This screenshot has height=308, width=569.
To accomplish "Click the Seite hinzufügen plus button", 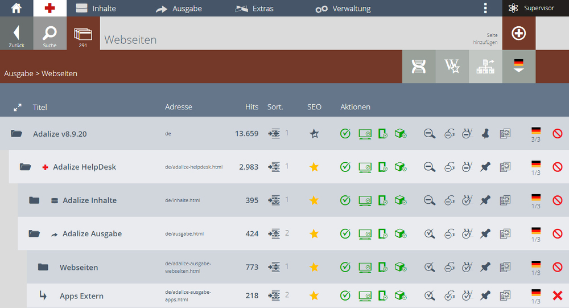I will (x=518, y=33).
